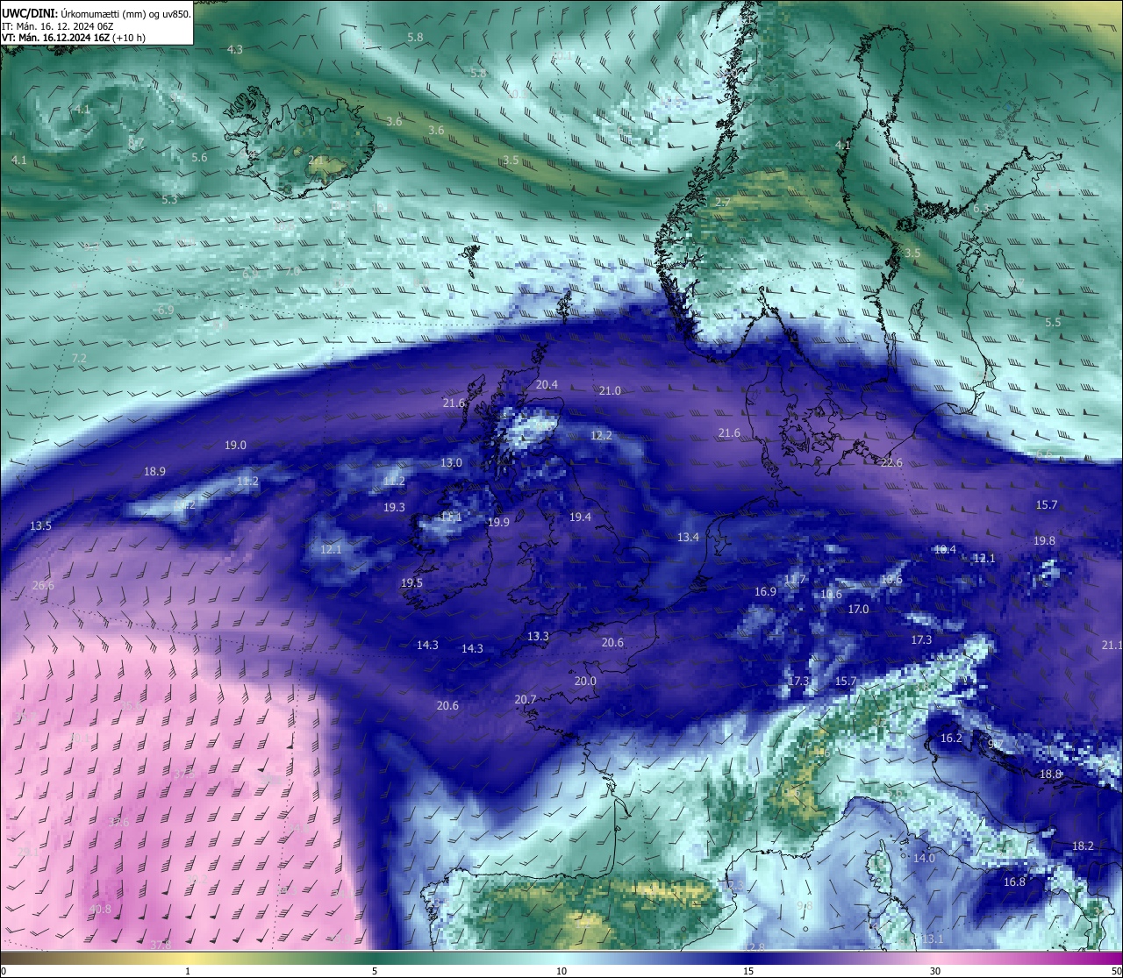Click the 19.5 value over Ireland
Image resolution: width=1123 pixels, height=978 pixels.
[411, 583]
